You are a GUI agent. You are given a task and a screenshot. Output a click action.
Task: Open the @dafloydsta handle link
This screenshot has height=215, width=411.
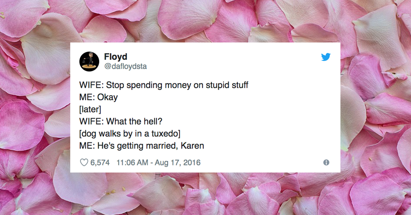(125, 66)
